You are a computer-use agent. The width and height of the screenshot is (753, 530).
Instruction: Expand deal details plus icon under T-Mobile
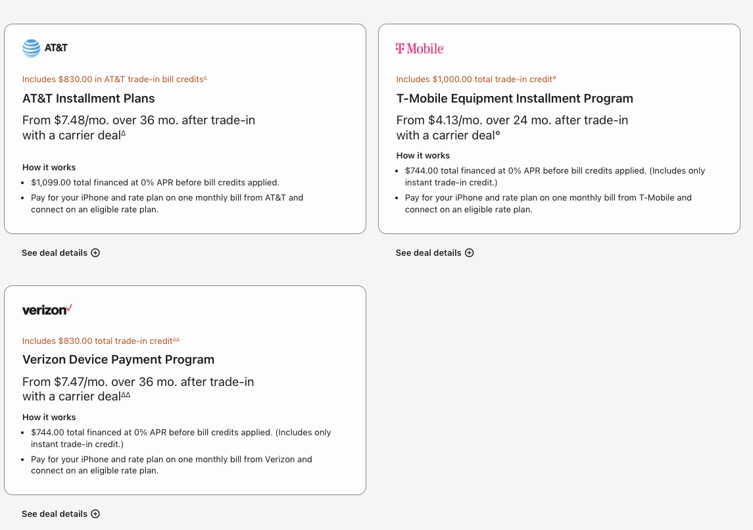[470, 253]
